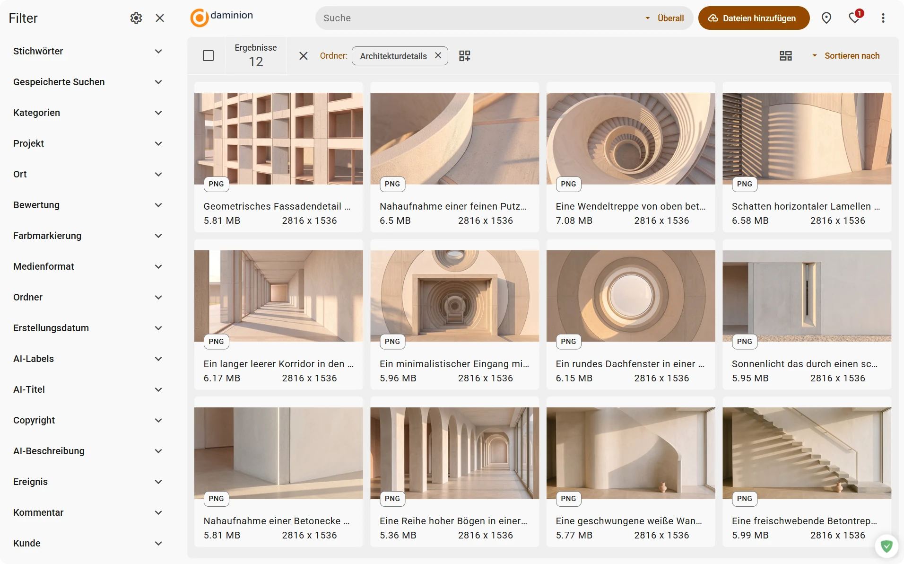The image size is (904, 564).
Task: Open filter settings gear icon
Action: tap(136, 18)
